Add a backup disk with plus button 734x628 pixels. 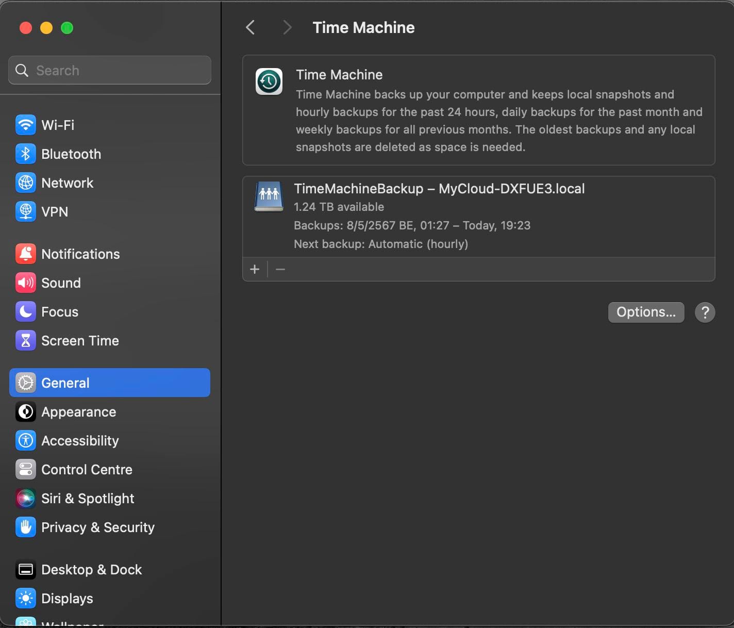pyautogui.click(x=255, y=269)
